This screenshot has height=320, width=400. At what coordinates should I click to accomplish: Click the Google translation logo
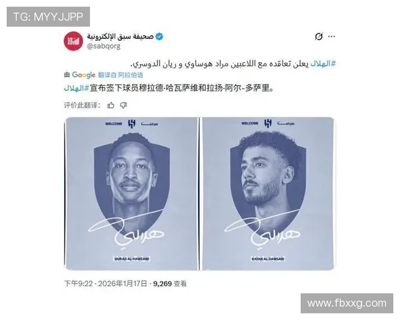click(x=84, y=75)
